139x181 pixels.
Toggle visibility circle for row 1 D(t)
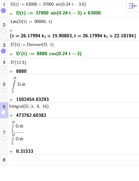[3, 11]
